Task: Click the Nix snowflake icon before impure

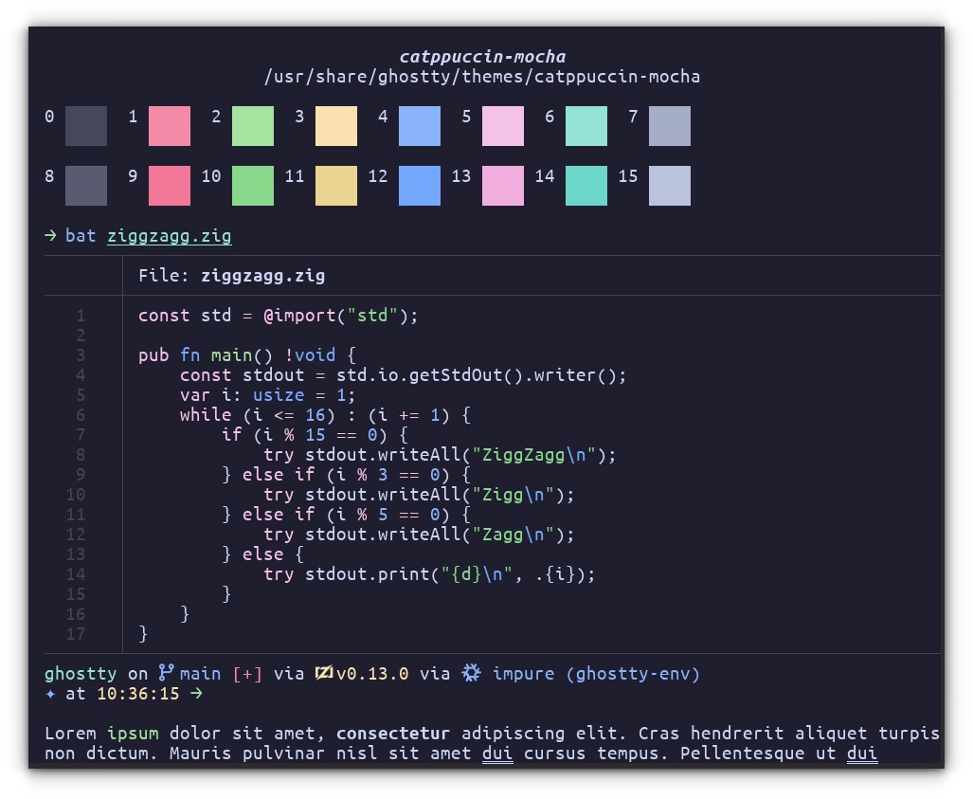Action: tap(471, 673)
